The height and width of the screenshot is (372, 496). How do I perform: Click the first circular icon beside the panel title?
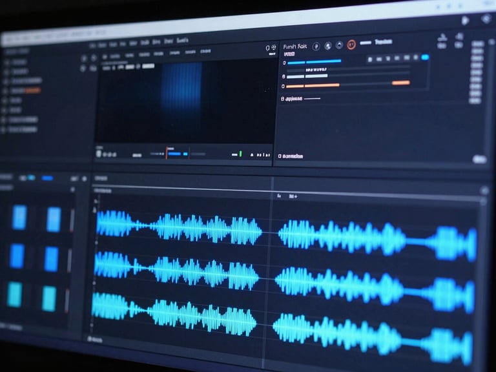pyautogui.click(x=316, y=46)
